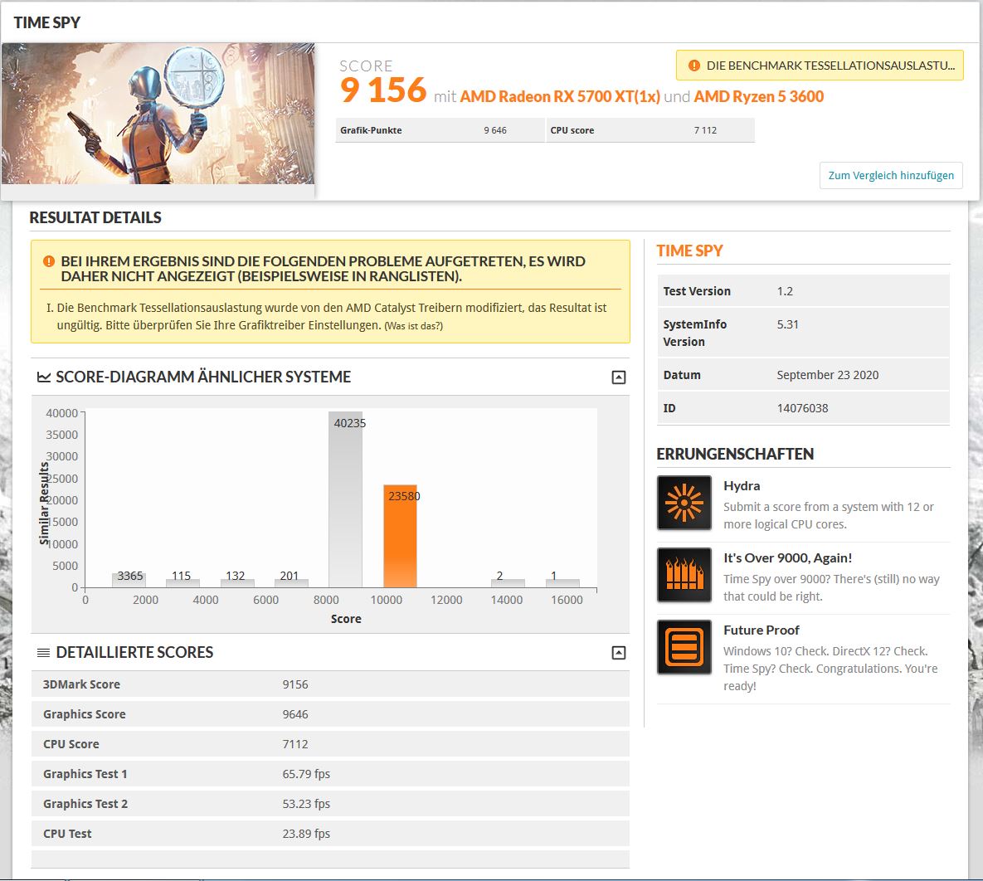Screen dimensions: 983x881
Task: Click the orange alert icon beside problem heading
Action: tap(49, 261)
